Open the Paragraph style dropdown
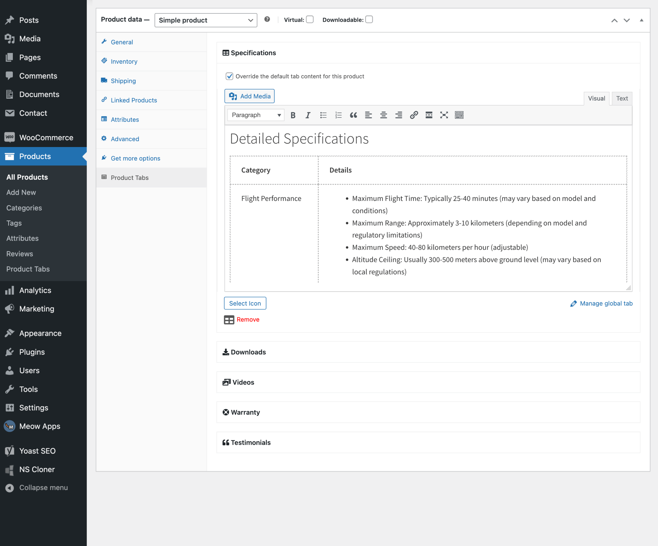Image resolution: width=658 pixels, height=546 pixels. coord(255,115)
